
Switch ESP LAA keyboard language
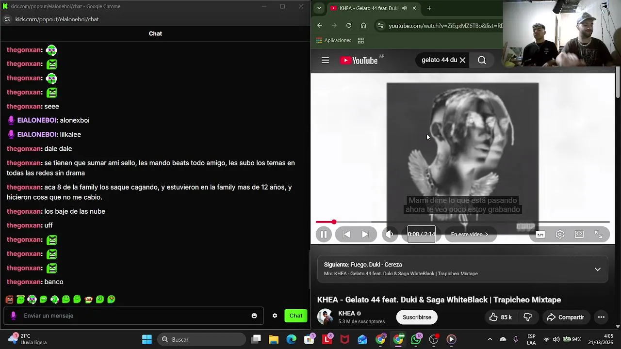pyautogui.click(x=531, y=339)
